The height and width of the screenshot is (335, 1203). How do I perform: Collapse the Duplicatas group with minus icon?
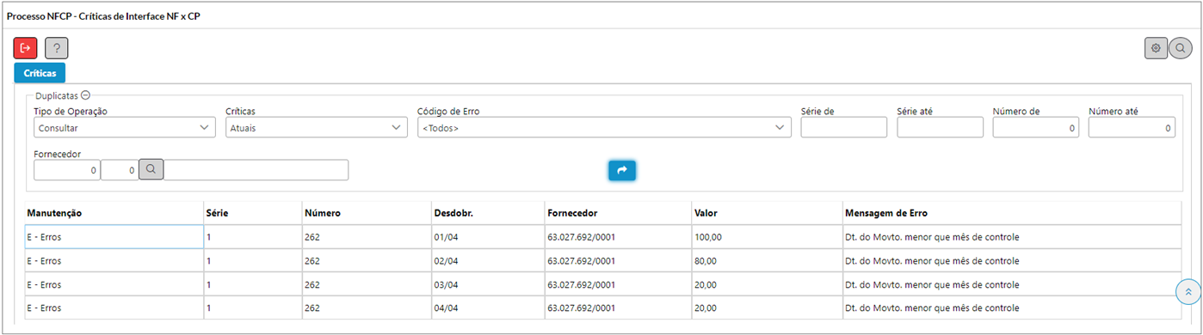[85, 96]
